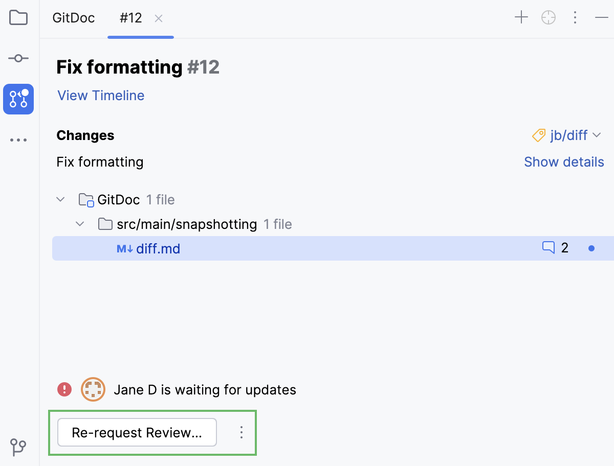Click the Fix formatting commit message
This screenshot has width=614, height=466.
coord(100,162)
